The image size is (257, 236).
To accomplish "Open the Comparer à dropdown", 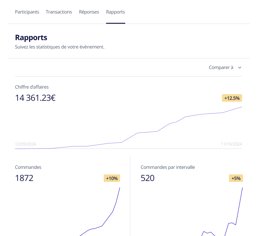I will tap(225, 67).
